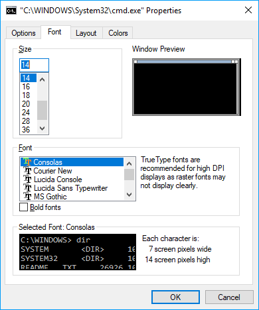Open the Layout tab
259x310 pixels.
[x=86, y=33]
